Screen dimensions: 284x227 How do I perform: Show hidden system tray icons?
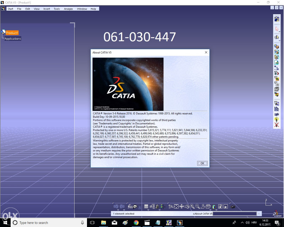pyautogui.click(x=242, y=222)
